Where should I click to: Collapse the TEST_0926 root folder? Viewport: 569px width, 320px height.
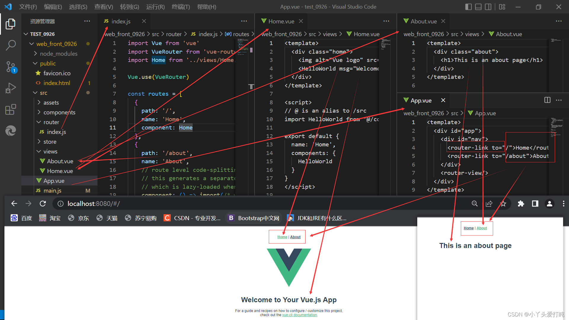(26, 34)
